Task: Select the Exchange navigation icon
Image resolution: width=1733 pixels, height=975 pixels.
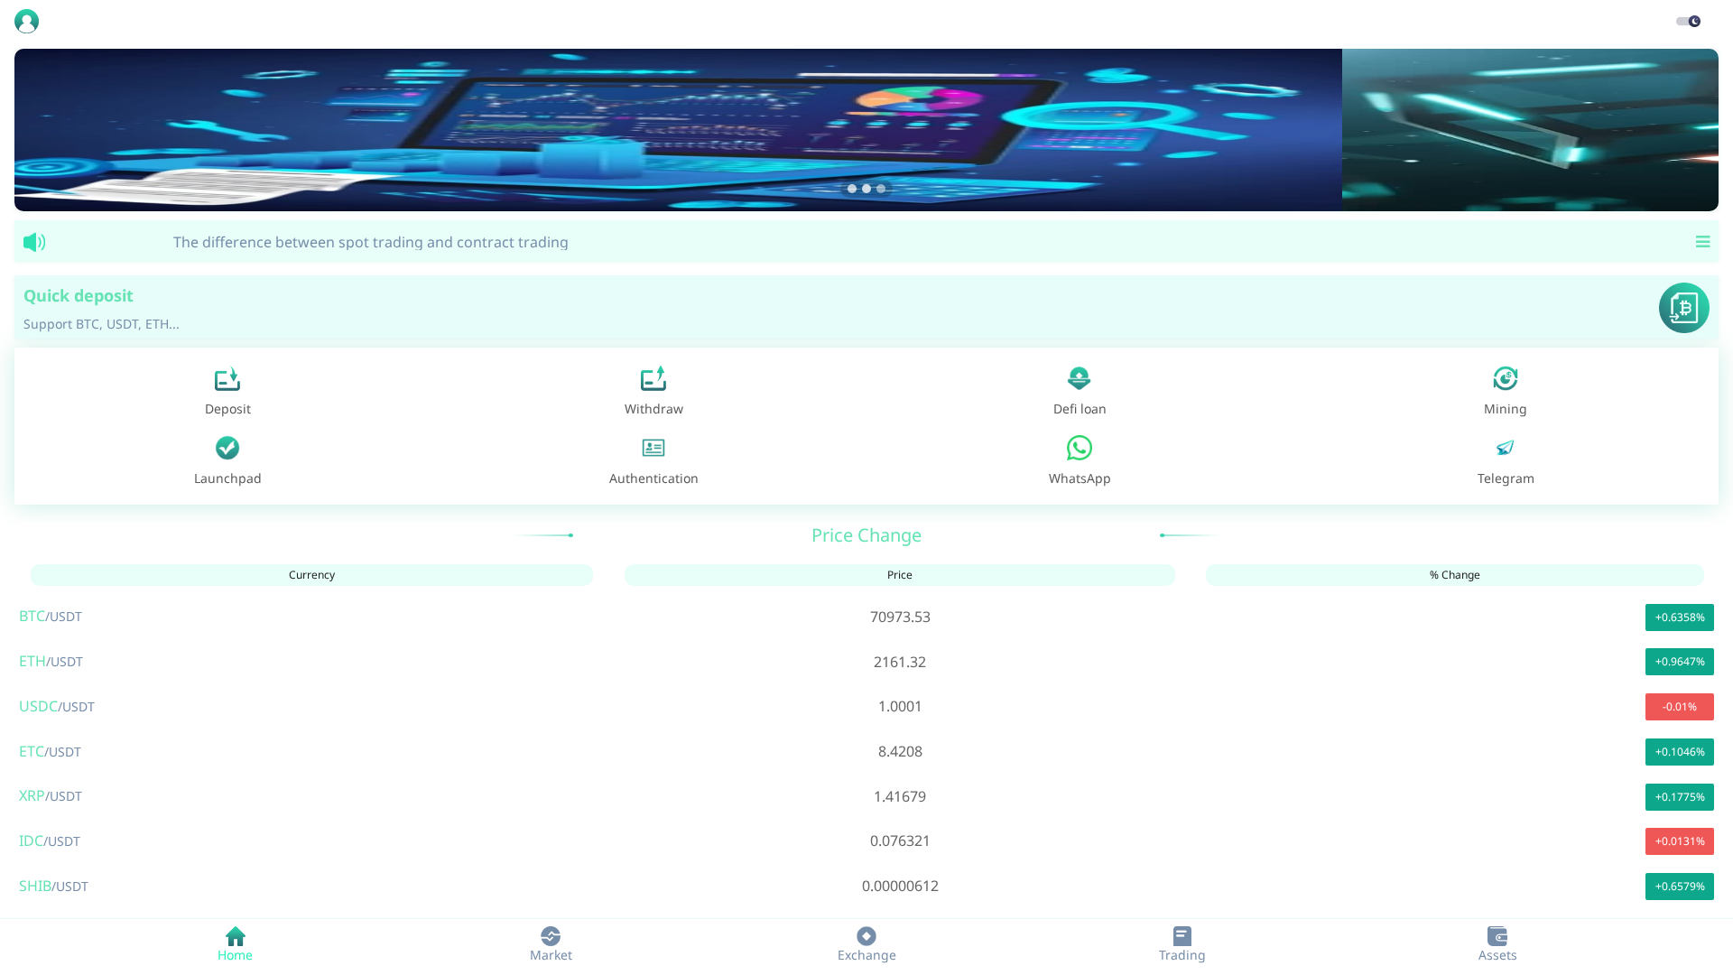Action: 866,942
